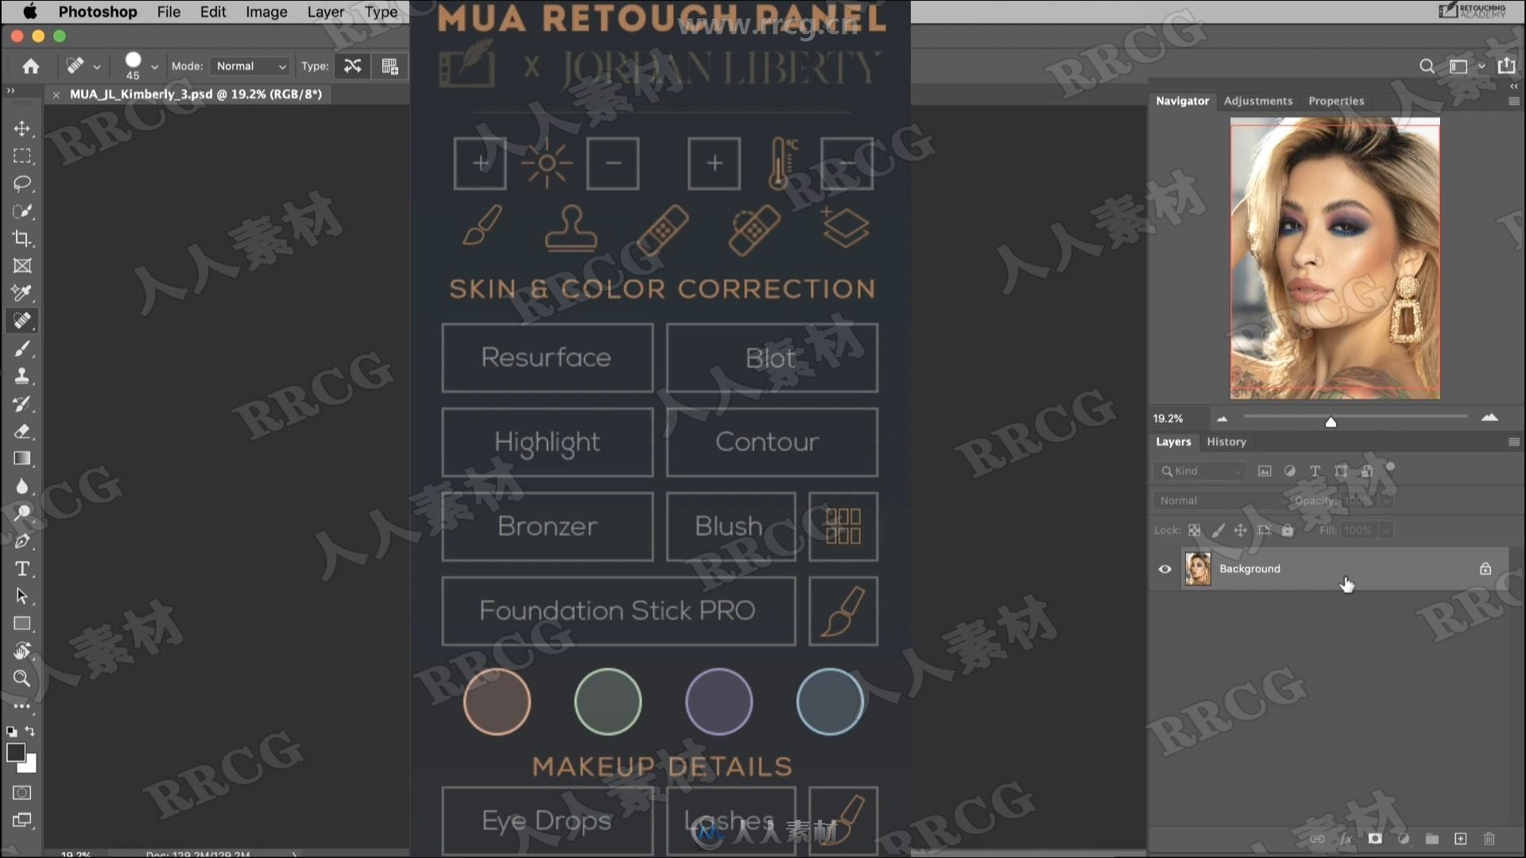Click the Resurface button
This screenshot has height=858, width=1526.
point(547,357)
